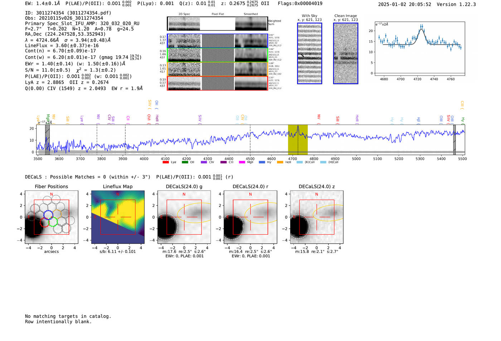Click the green fiber circle in Fiber Positions
Viewport: 501px width, 341px height.
[x=53, y=222]
